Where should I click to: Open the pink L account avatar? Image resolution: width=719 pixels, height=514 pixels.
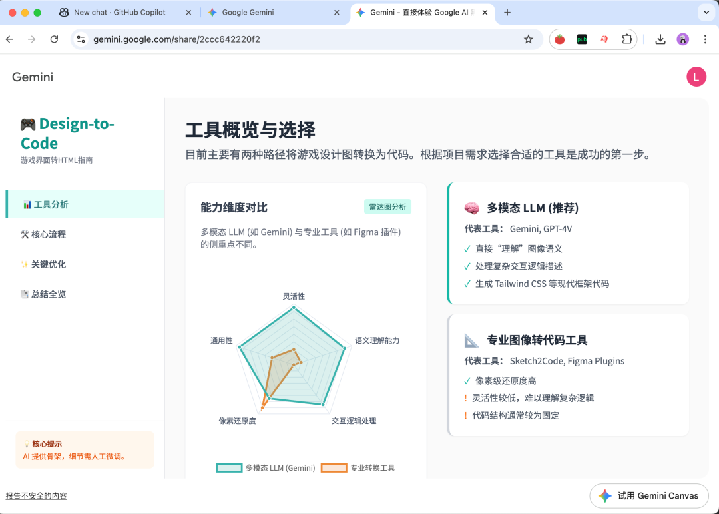tap(696, 77)
